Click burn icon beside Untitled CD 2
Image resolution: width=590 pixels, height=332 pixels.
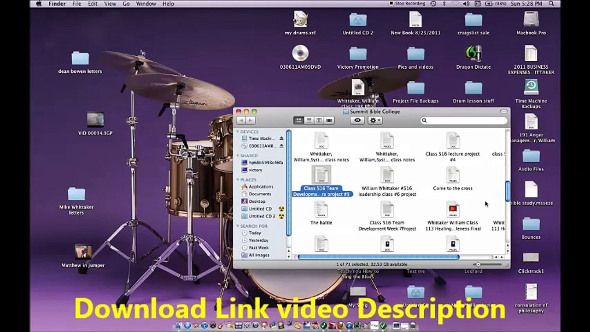(x=281, y=216)
